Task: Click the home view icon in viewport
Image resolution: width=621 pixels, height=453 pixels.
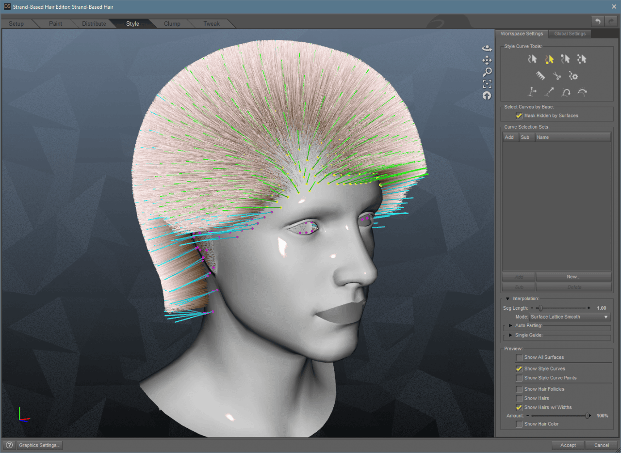Action: (x=487, y=96)
